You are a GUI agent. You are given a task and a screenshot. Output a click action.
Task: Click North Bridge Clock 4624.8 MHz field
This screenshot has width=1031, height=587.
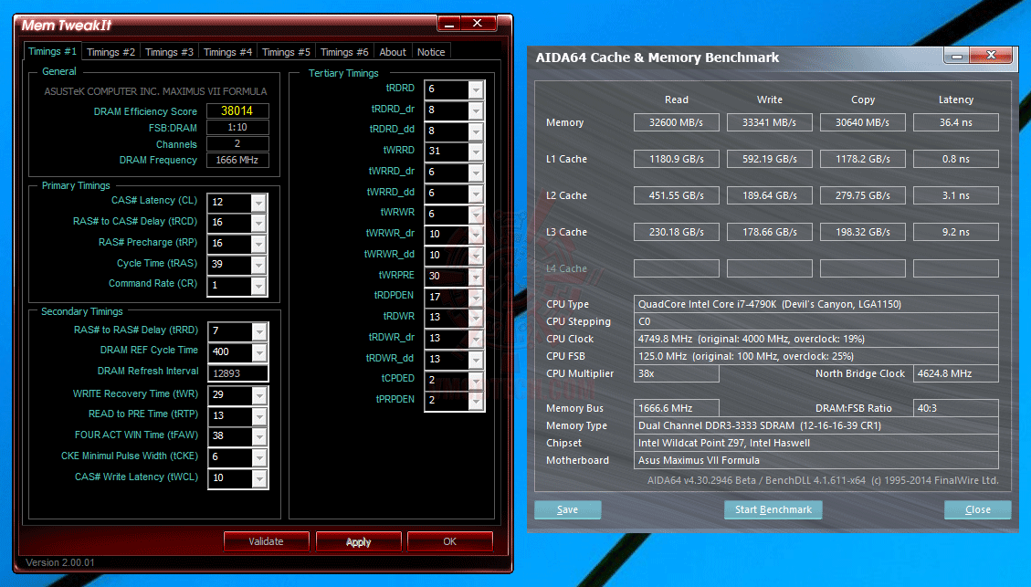pos(956,373)
